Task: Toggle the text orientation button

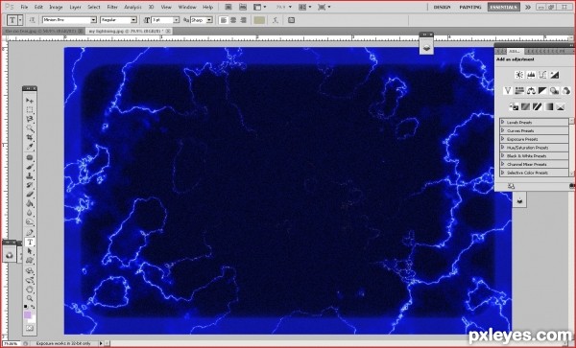Action: (x=32, y=20)
